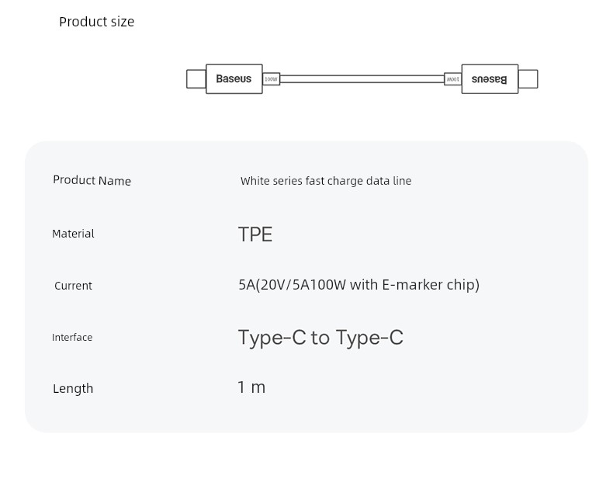613x486 pixels.
Task: Click the right mirrored 100W label
Action: coord(452,79)
